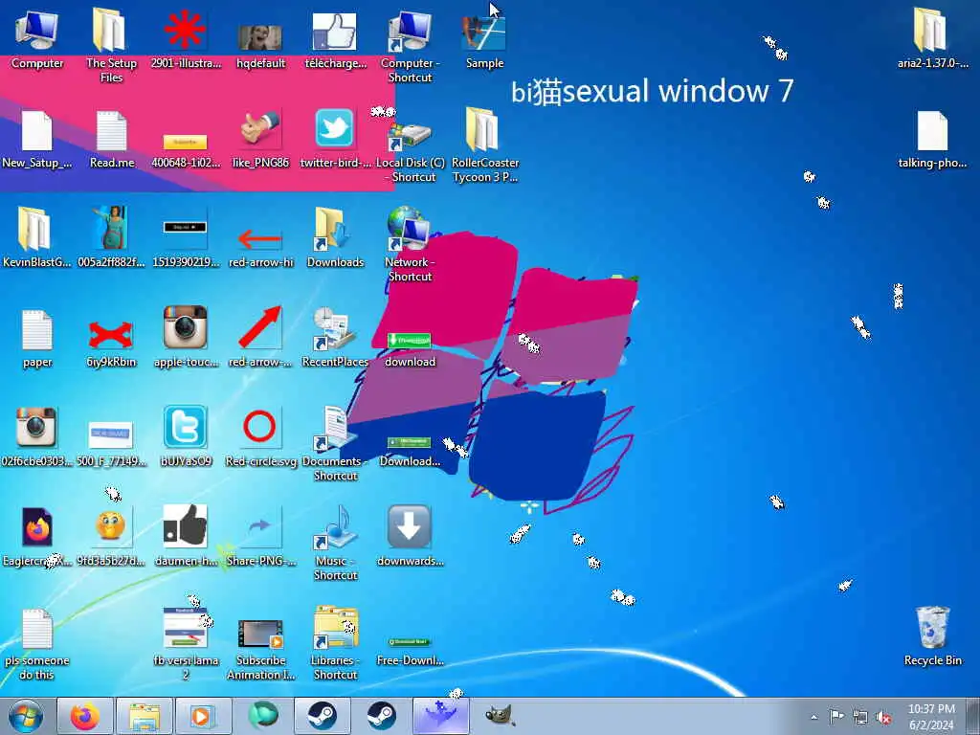Screen dimensions: 980x735
Task: Select 'pls someone do this' text file
Action: point(36,644)
